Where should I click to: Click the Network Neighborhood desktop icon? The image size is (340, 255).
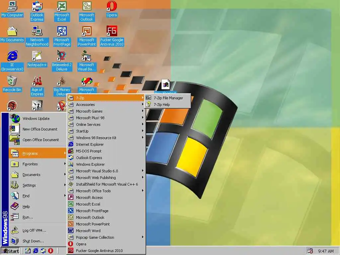pyautogui.click(x=37, y=36)
